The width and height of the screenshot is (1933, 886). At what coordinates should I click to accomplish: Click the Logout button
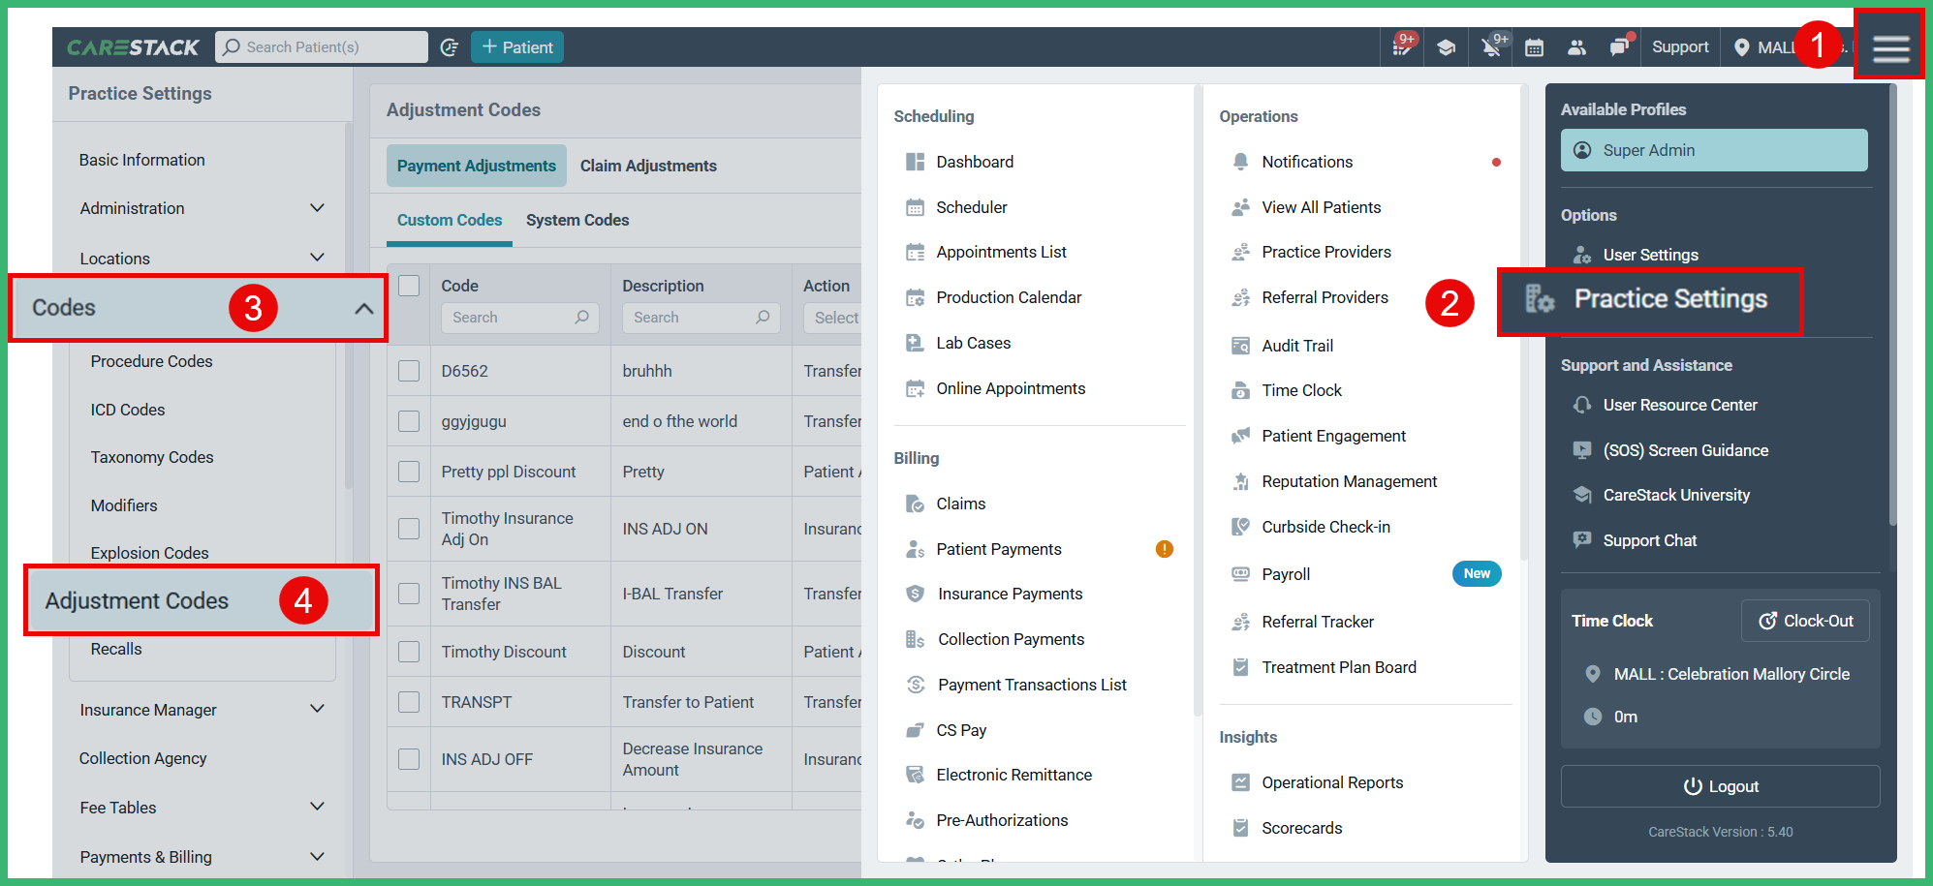coord(1720,785)
